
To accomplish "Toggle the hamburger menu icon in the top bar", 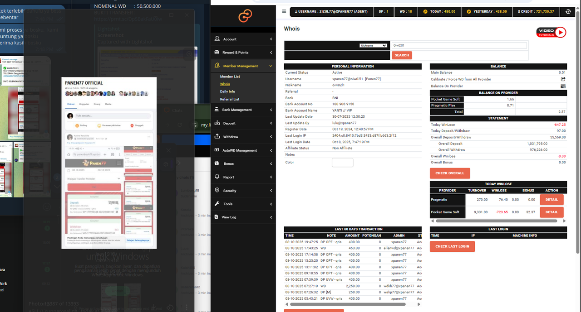I will click(284, 11).
